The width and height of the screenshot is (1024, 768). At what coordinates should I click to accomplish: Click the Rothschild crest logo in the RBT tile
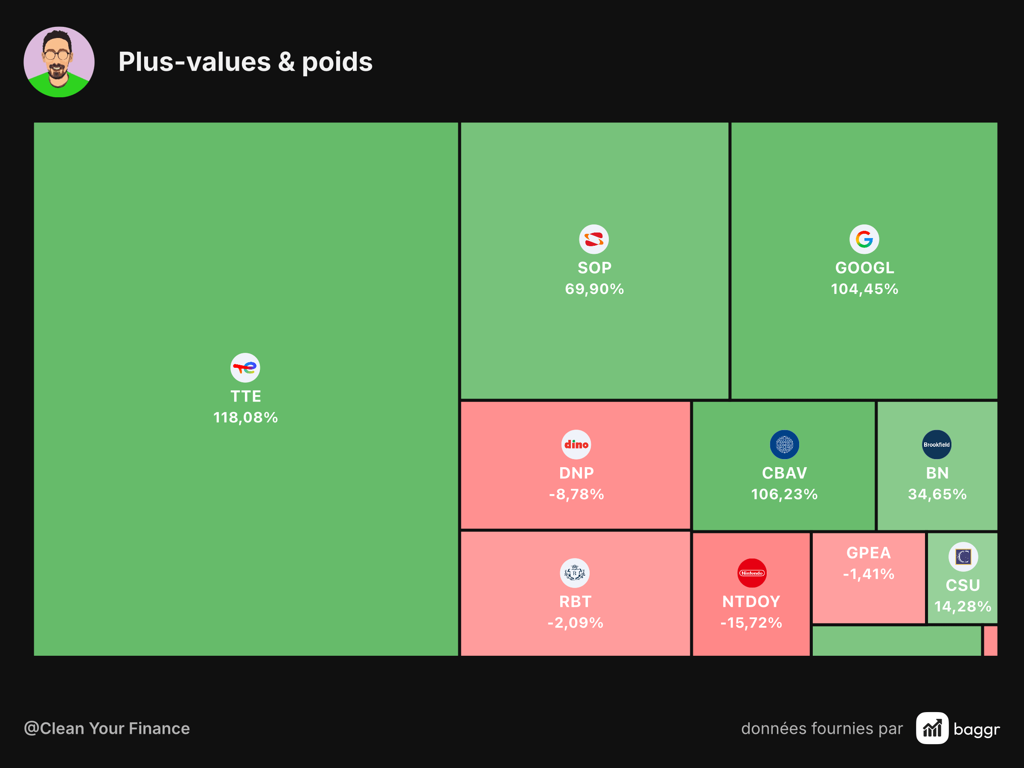tap(575, 573)
